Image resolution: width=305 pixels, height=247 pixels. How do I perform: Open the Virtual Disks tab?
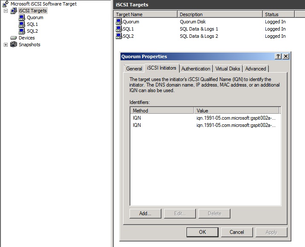(227, 69)
